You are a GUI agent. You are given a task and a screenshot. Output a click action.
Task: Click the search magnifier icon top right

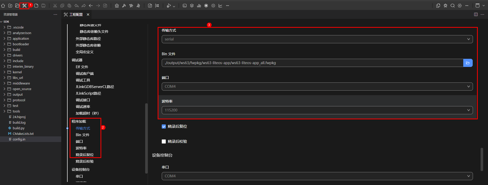[x=453, y=6]
